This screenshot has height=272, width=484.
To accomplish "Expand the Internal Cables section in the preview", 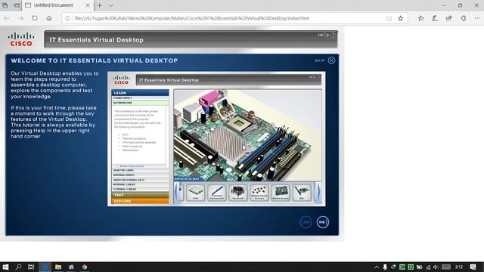I will tap(140, 184).
